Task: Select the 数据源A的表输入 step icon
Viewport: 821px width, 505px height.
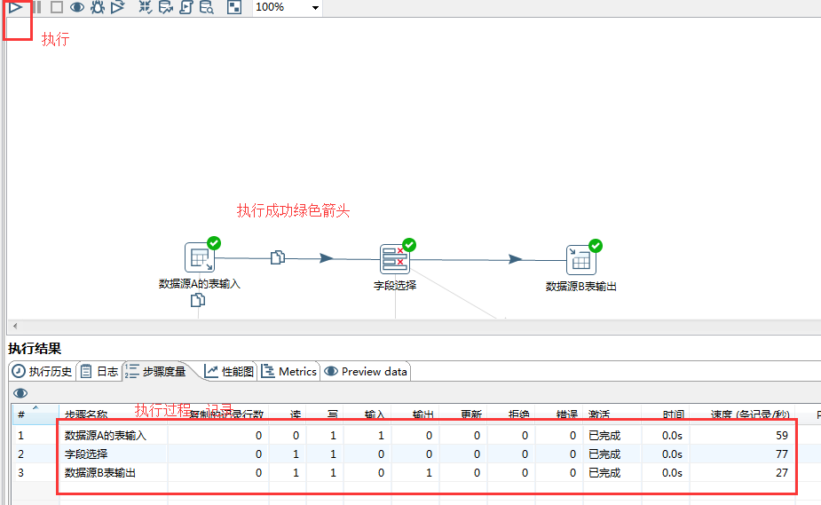Action: tap(200, 257)
